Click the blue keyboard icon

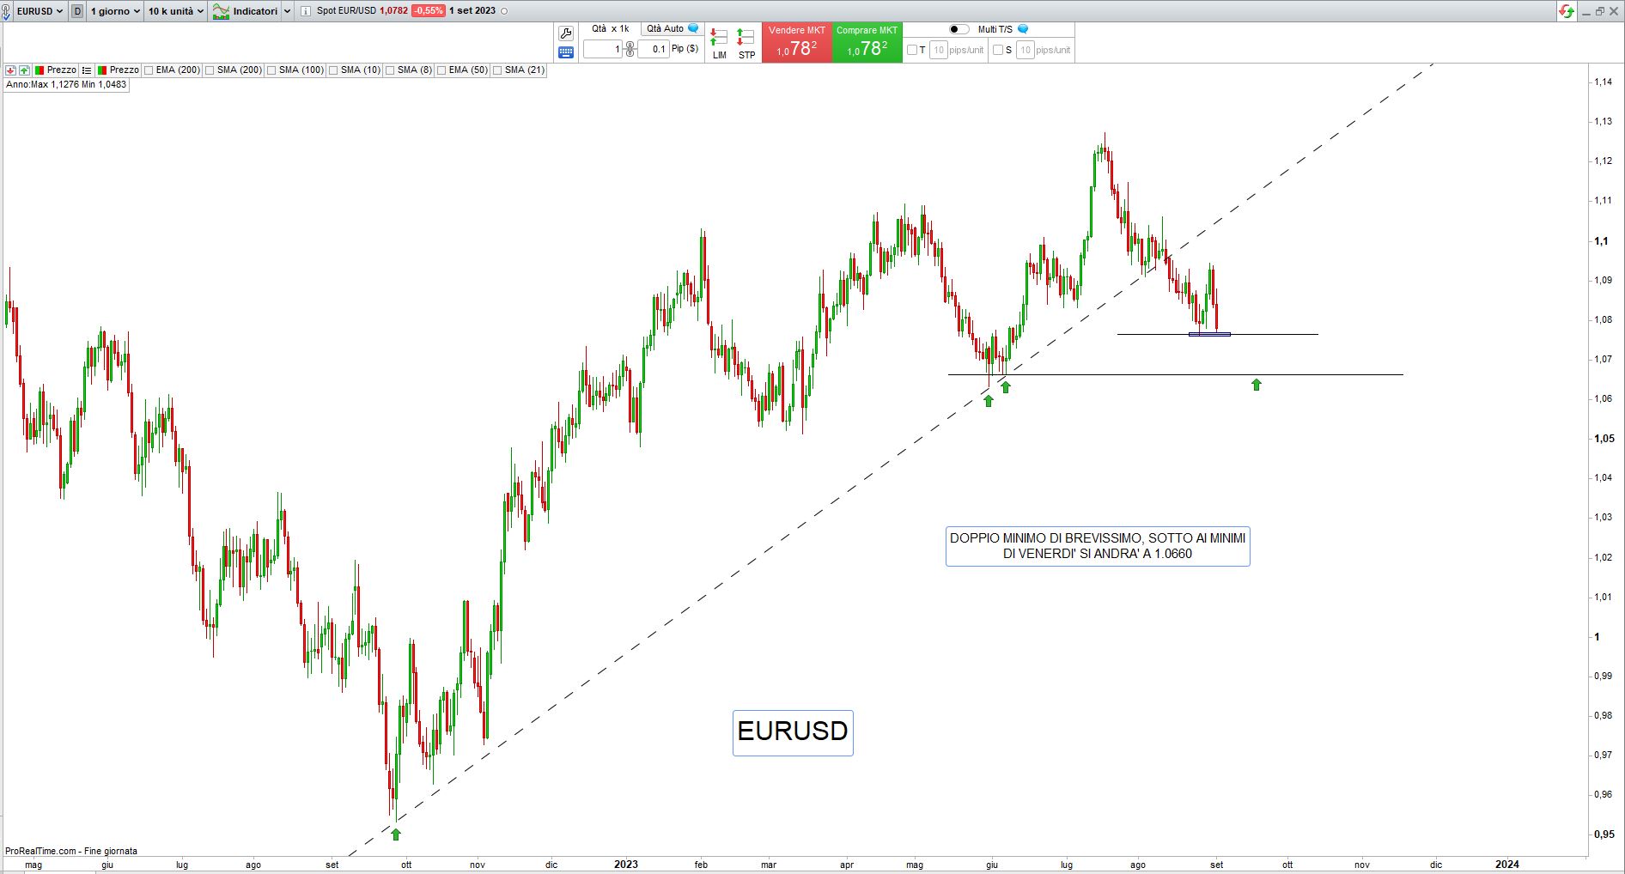click(x=565, y=52)
